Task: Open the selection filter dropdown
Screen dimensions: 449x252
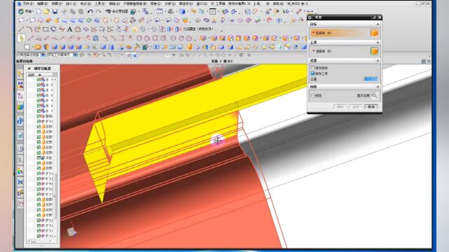Action: [x=31, y=55]
